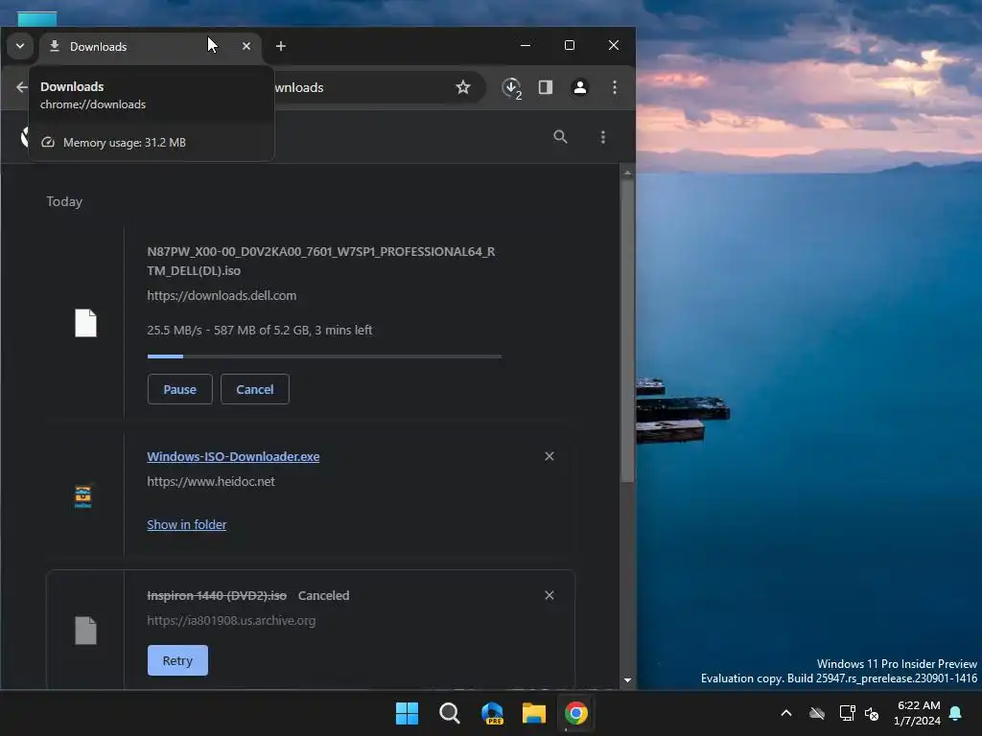Open File Explorer from taskbar
982x736 pixels.
tap(534, 713)
